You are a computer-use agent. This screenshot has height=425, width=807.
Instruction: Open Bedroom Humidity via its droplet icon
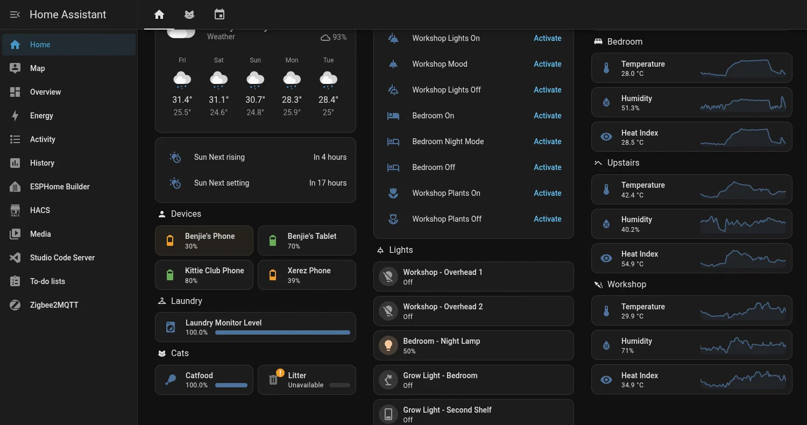point(606,103)
